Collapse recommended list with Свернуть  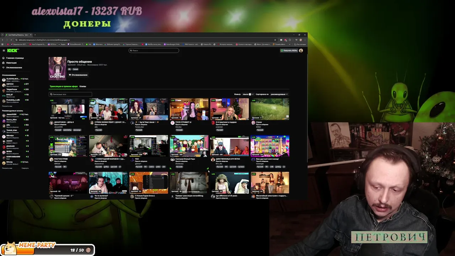point(25,168)
